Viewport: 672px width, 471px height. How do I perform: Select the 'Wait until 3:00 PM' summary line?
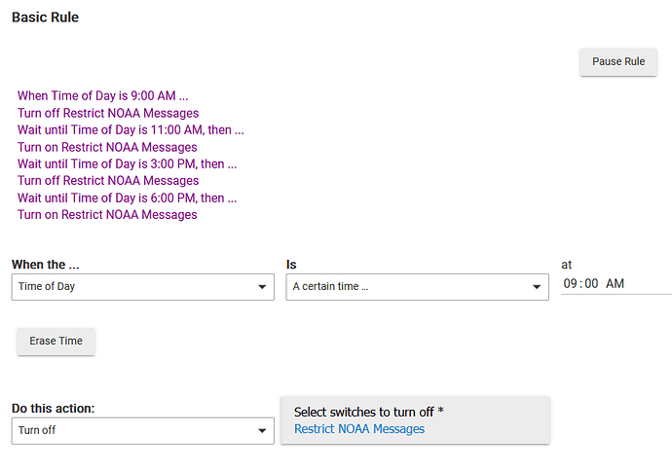point(127,163)
